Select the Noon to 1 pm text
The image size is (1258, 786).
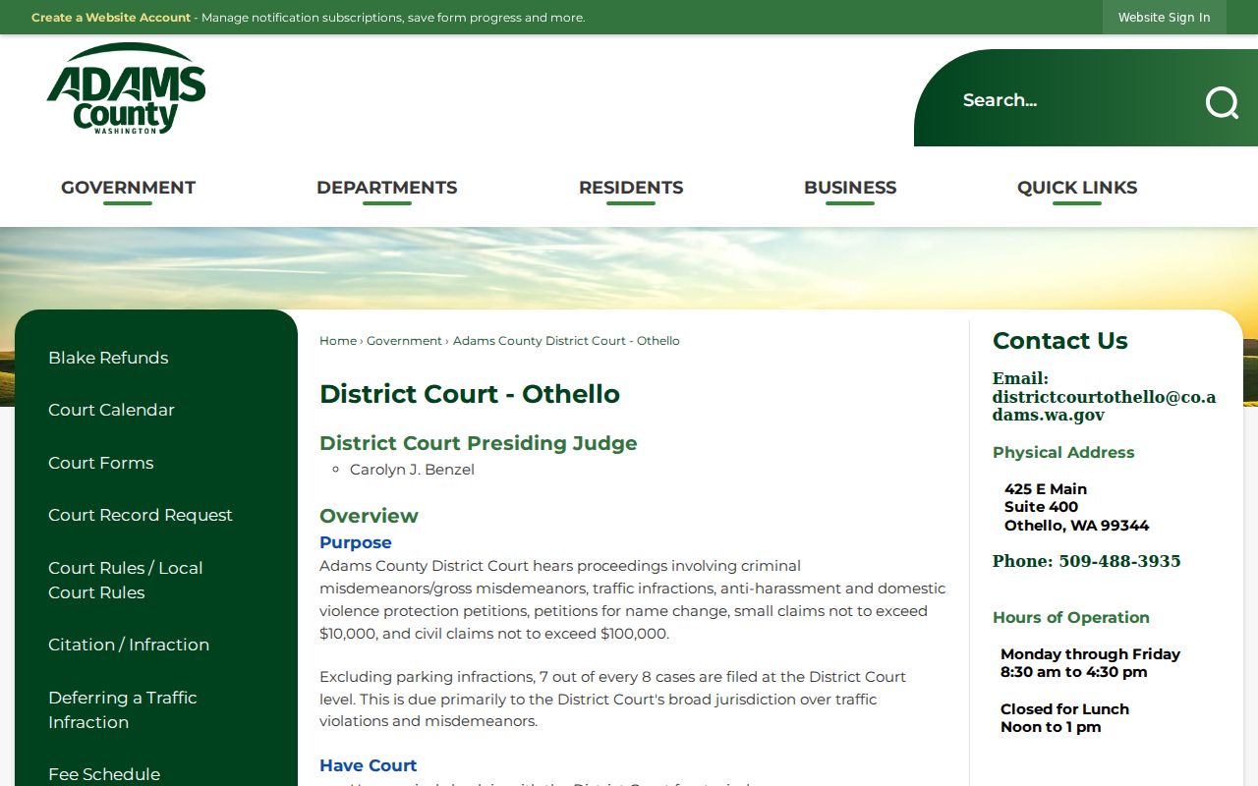(1051, 727)
